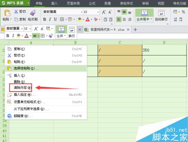This screenshot has height=142, width=188.
Task: Toggle Italic in the ribbon
Action: coord(50,19)
